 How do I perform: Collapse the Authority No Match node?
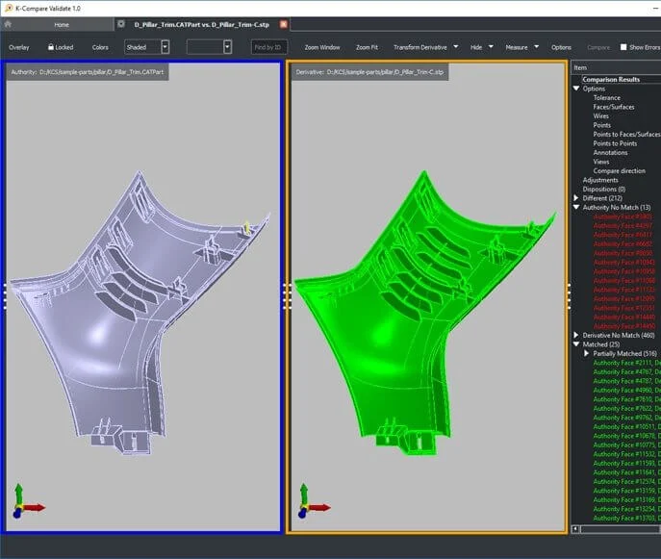[x=576, y=207]
